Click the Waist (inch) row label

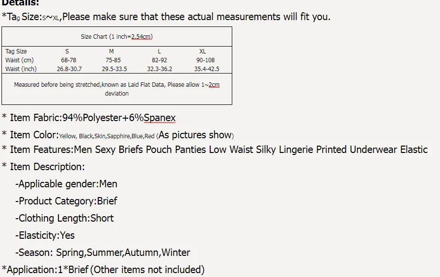21,69
